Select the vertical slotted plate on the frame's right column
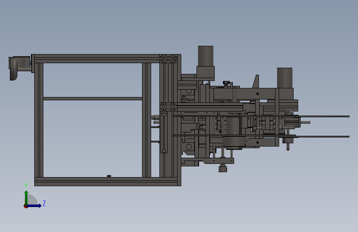 click(164, 133)
